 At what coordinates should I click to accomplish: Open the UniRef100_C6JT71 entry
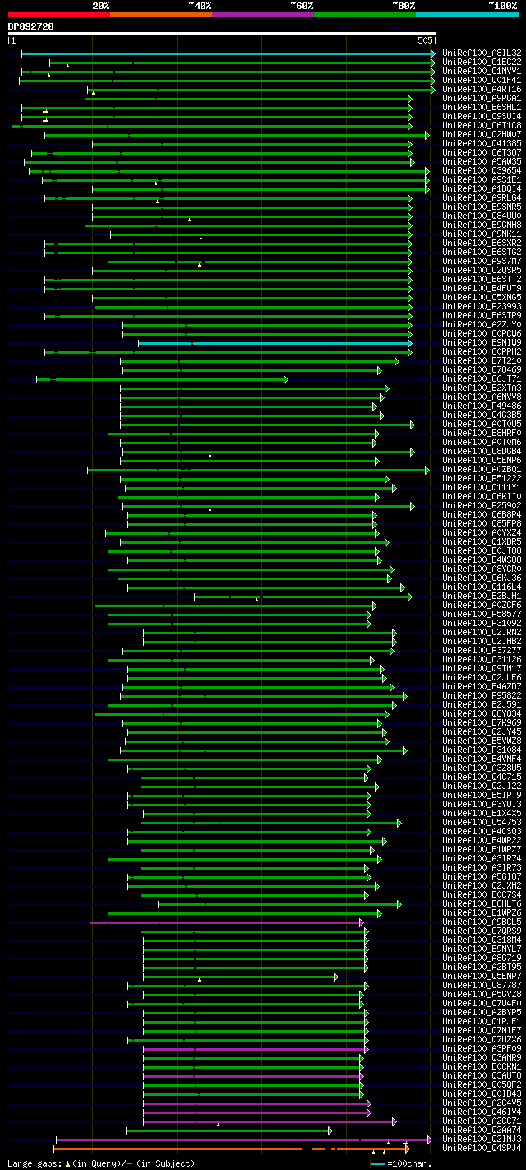tap(482, 379)
